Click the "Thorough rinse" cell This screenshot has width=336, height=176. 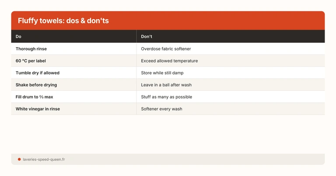[x=31, y=48]
